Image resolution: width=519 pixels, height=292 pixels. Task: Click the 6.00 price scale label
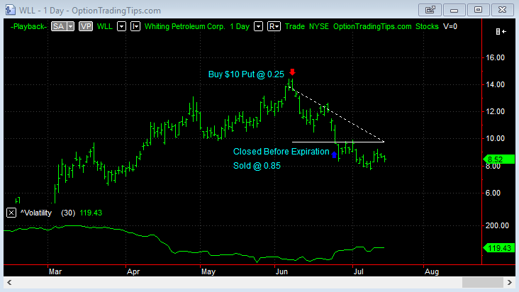(493, 193)
